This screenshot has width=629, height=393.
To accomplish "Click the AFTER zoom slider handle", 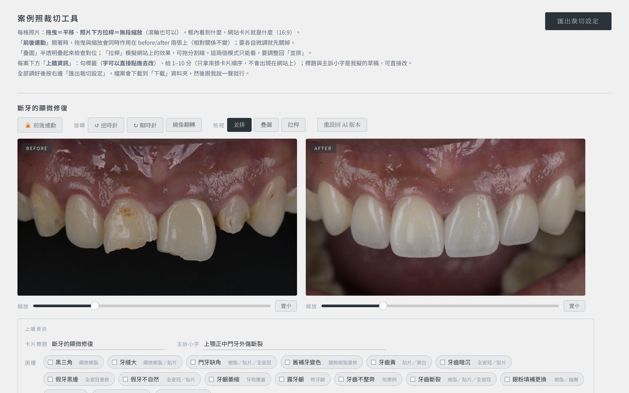I will (x=383, y=306).
